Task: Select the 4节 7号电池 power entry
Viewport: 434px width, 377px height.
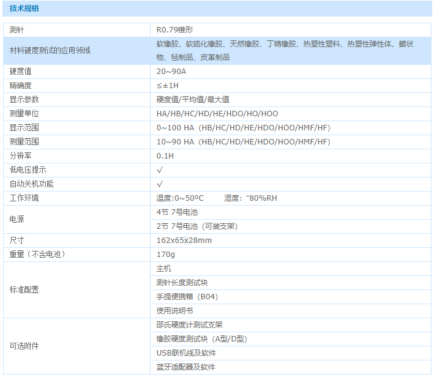Action: point(177,212)
